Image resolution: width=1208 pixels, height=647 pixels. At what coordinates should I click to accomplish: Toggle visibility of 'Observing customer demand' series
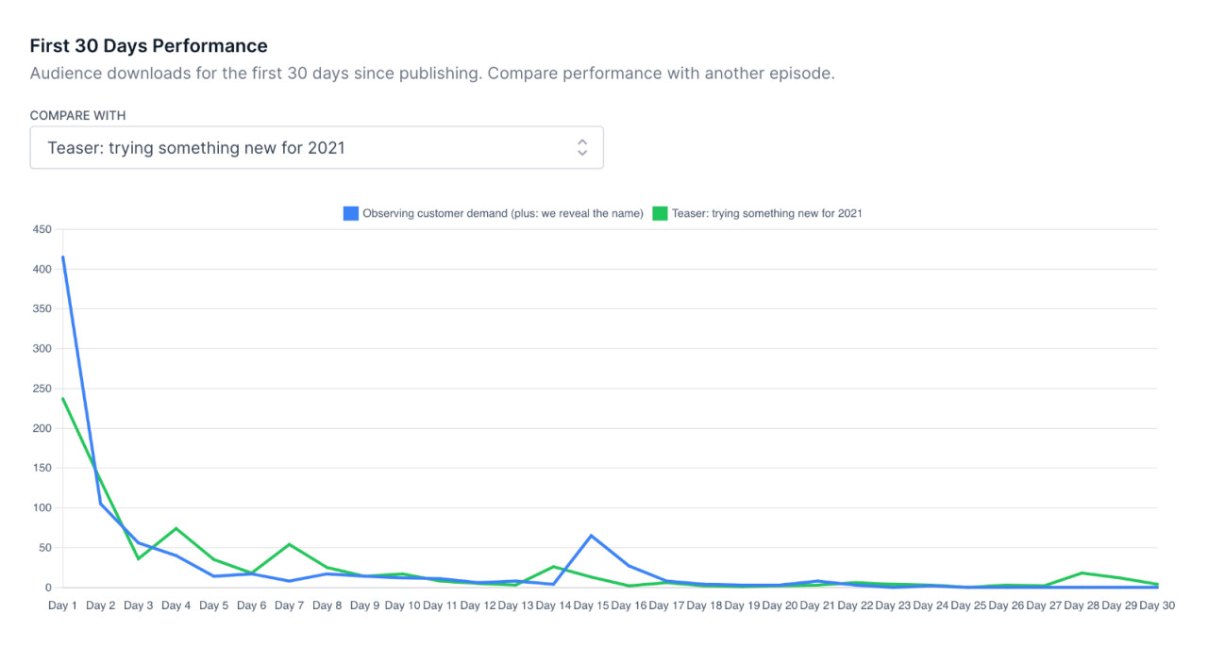(x=495, y=213)
